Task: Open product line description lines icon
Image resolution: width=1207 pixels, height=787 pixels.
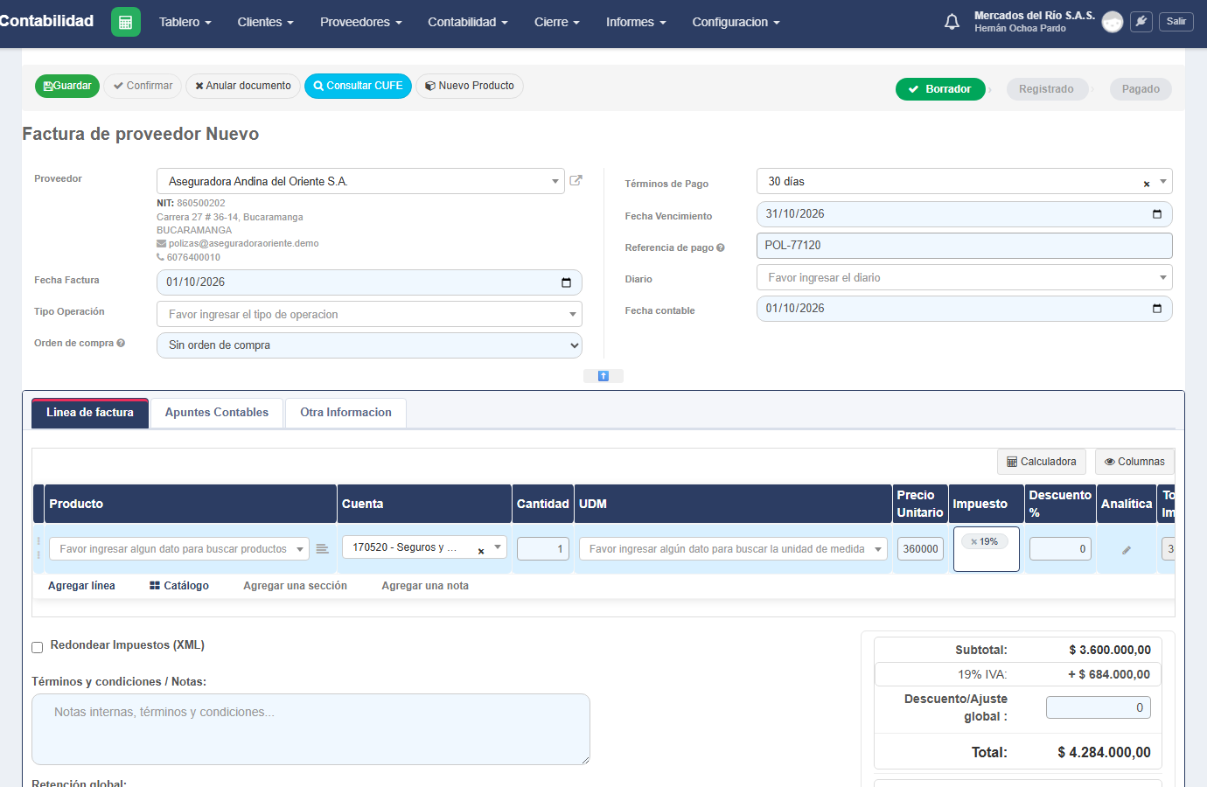Action: 322,549
